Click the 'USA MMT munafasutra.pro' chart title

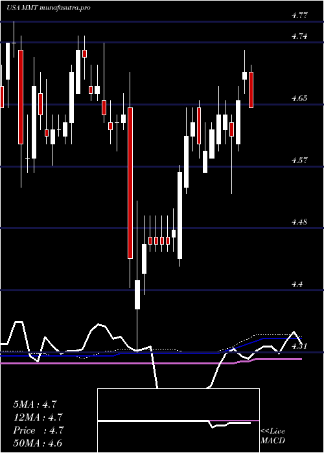(48, 8)
